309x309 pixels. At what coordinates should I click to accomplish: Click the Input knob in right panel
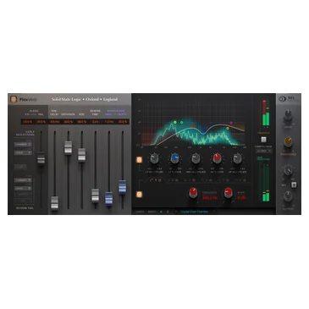[x=288, y=115]
